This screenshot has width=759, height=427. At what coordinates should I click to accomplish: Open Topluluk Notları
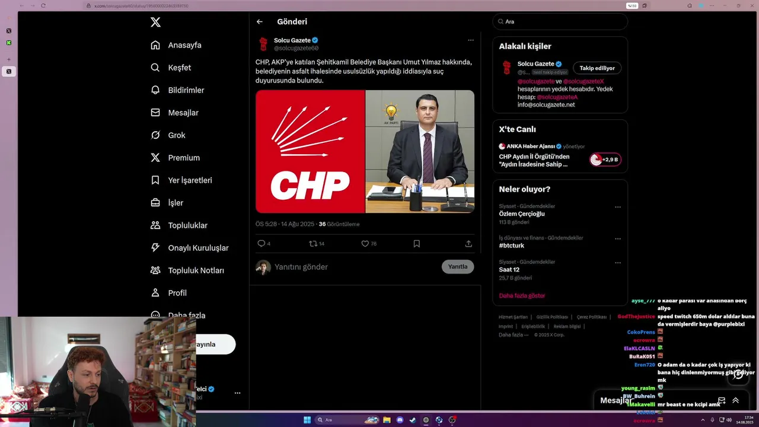pyautogui.click(x=187, y=270)
